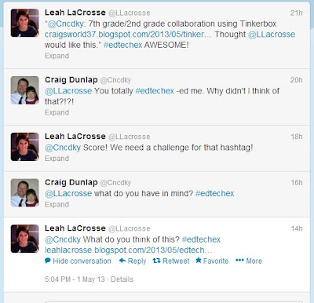This screenshot has height=303, width=314.
Task: Click Hide conversation speech bubble icon
Action: pyautogui.click(x=48, y=261)
